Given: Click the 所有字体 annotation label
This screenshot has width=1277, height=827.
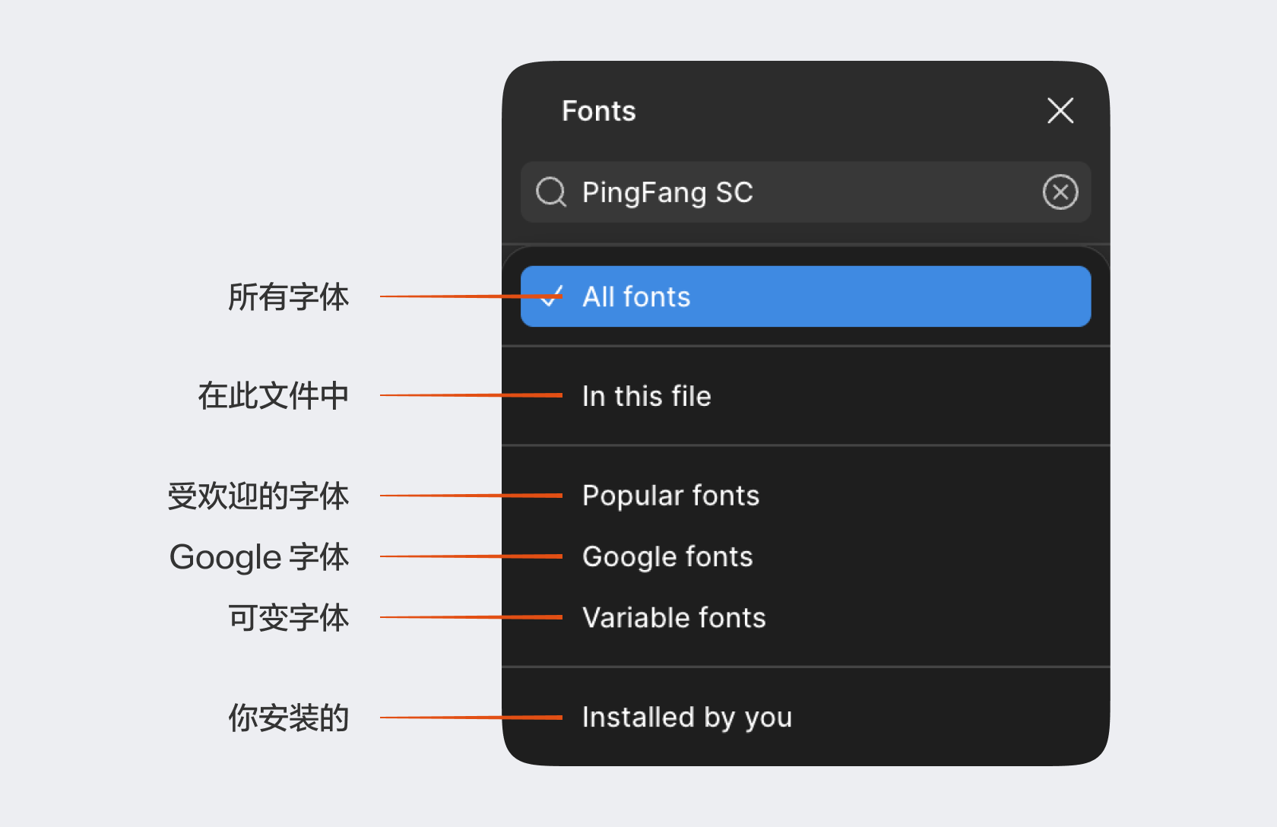Looking at the screenshot, I should pos(288,296).
